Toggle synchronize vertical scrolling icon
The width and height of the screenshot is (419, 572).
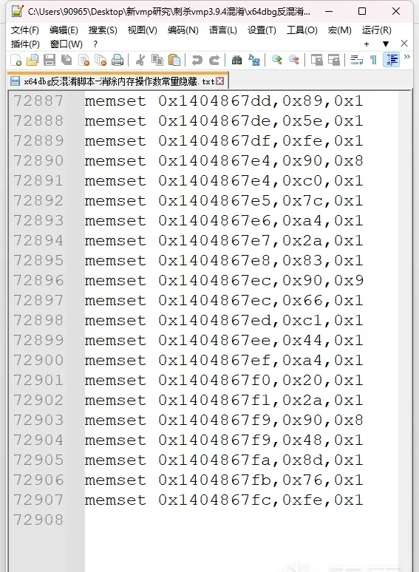click(x=316, y=60)
